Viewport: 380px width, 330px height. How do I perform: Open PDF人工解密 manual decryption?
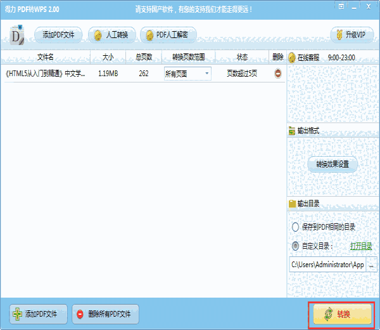(x=168, y=35)
